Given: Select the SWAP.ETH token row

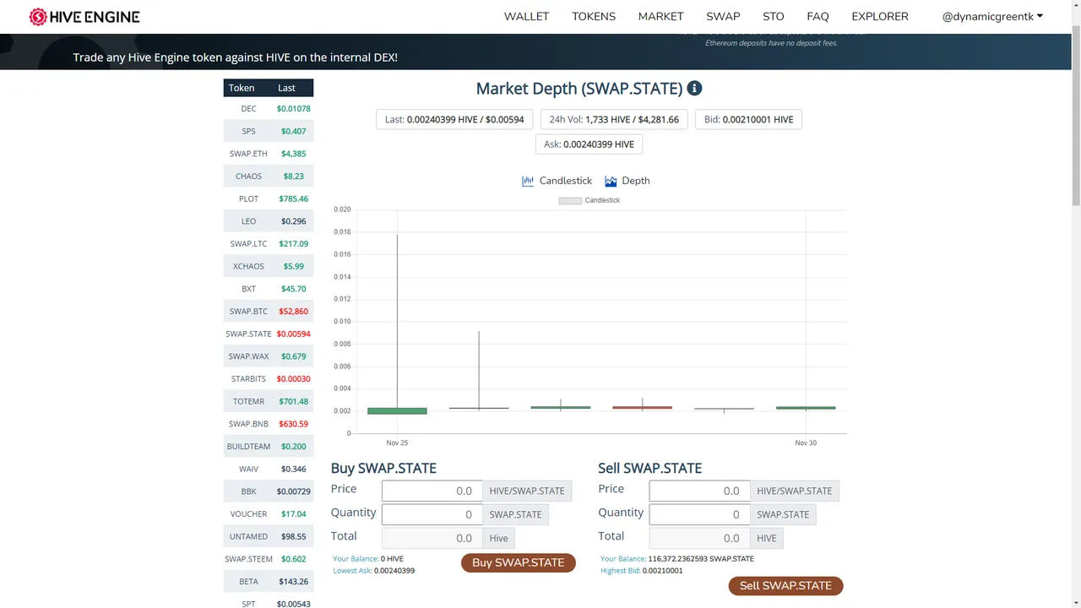Looking at the screenshot, I should coord(269,154).
